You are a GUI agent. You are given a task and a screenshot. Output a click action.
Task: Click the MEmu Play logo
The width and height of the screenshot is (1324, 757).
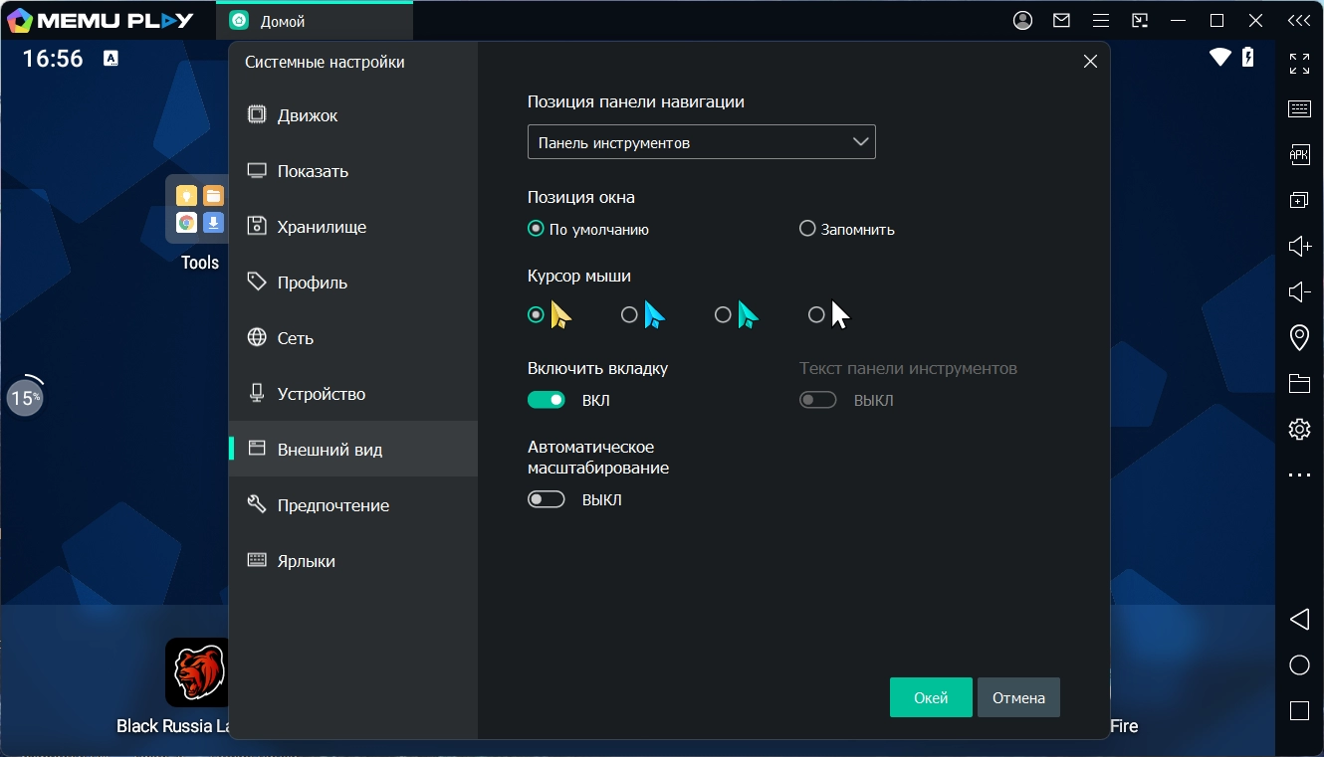pyautogui.click(x=100, y=20)
